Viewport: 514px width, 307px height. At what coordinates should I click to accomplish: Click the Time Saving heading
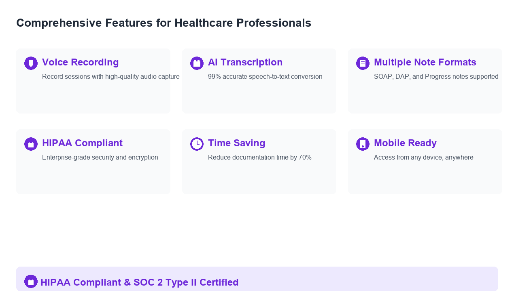(x=236, y=143)
